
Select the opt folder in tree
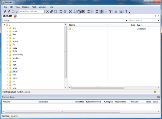[14, 65]
